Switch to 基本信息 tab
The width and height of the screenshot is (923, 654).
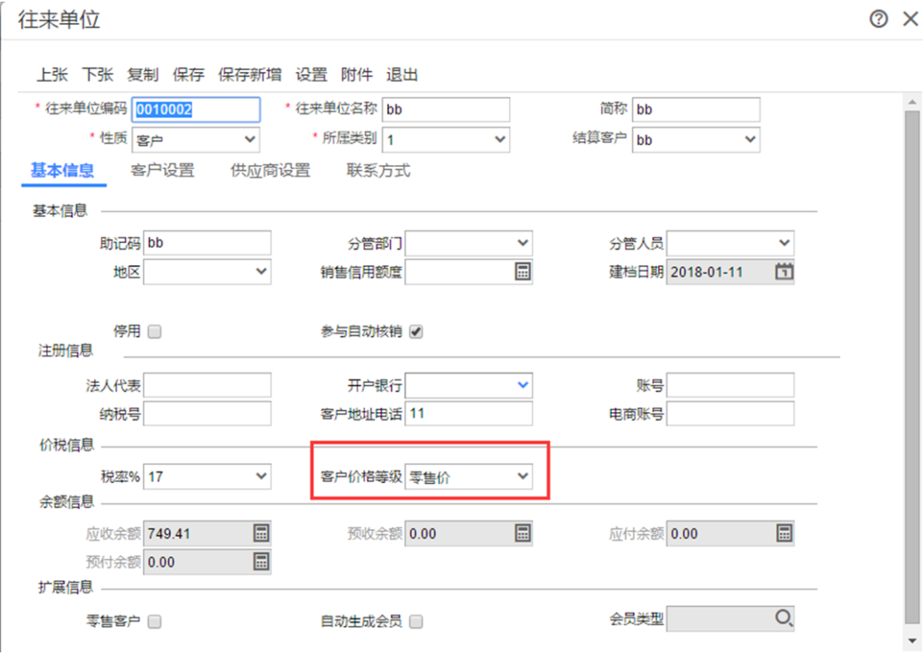(x=63, y=171)
